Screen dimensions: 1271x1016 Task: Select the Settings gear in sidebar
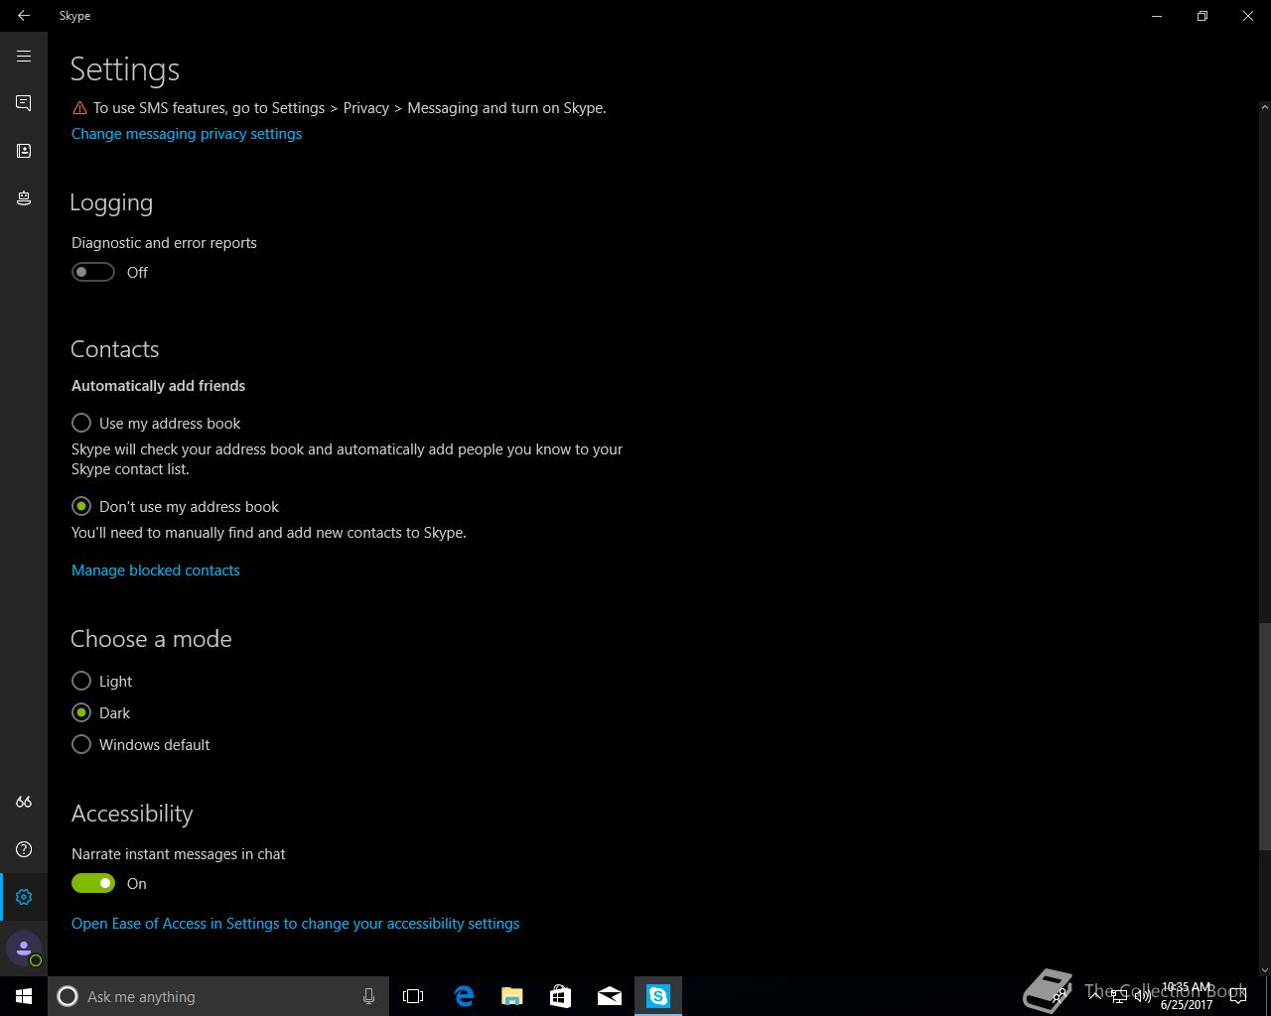click(x=24, y=897)
